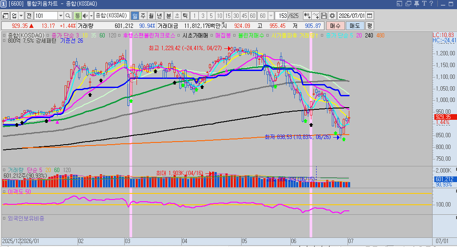Click the magnifier search icon next to code 101
The height and width of the screenshot is (247, 457).
[68, 16]
